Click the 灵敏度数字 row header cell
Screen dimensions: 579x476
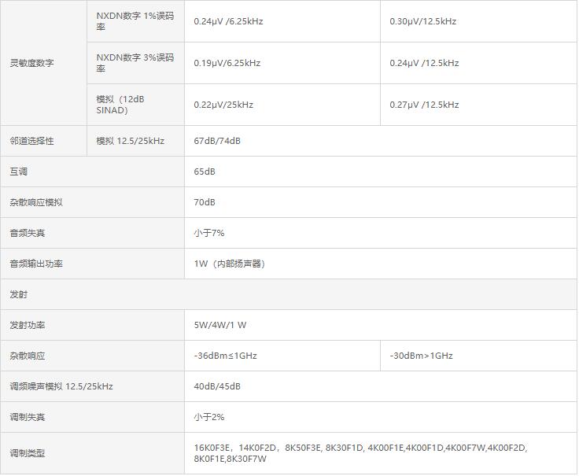31,63
